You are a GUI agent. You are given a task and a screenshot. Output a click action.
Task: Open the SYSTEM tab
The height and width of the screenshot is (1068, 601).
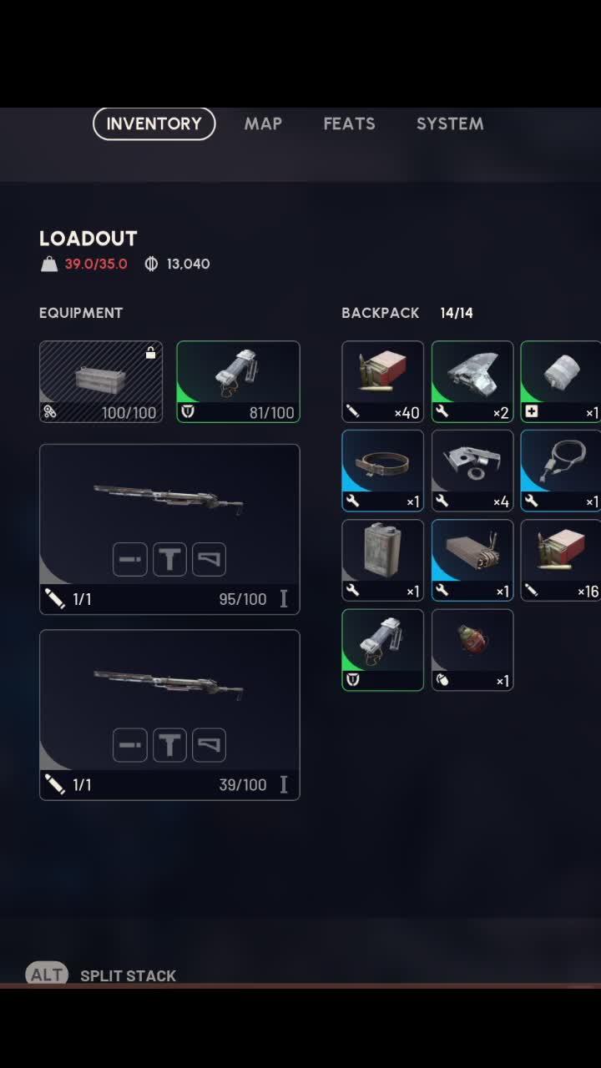[450, 123]
